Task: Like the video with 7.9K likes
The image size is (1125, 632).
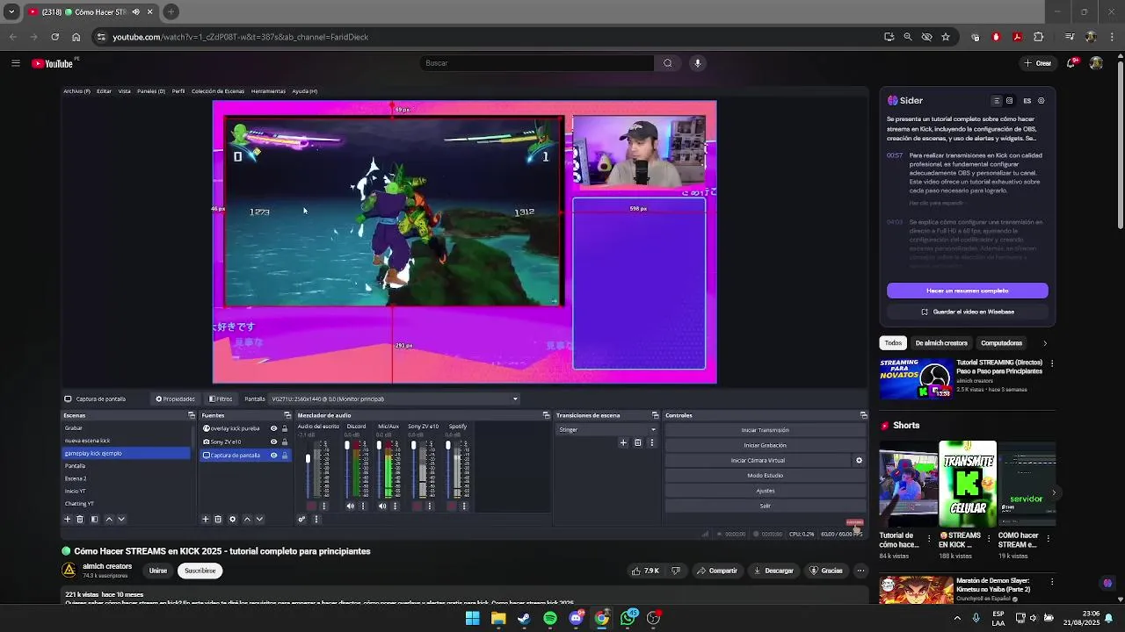Action: 645,571
